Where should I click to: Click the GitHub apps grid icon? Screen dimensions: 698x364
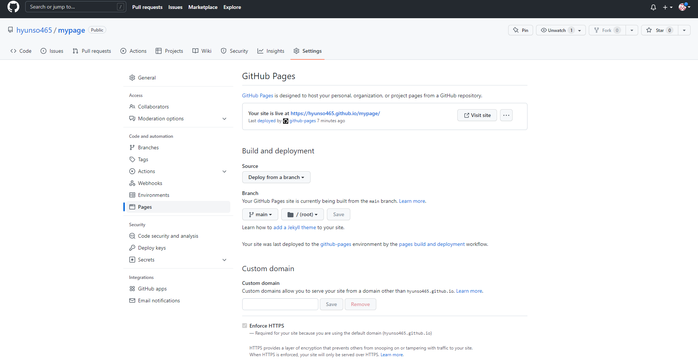[132, 289]
